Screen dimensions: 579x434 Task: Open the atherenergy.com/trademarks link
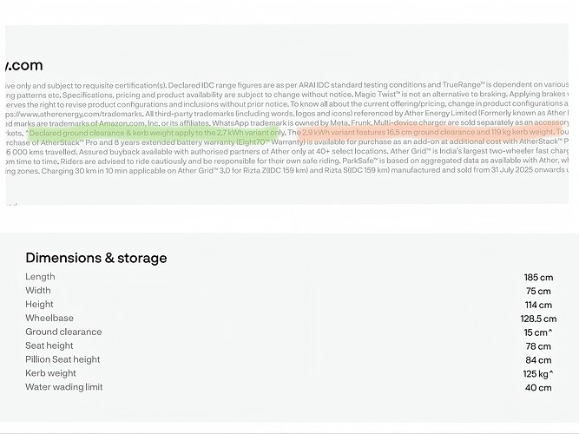click(x=78, y=113)
